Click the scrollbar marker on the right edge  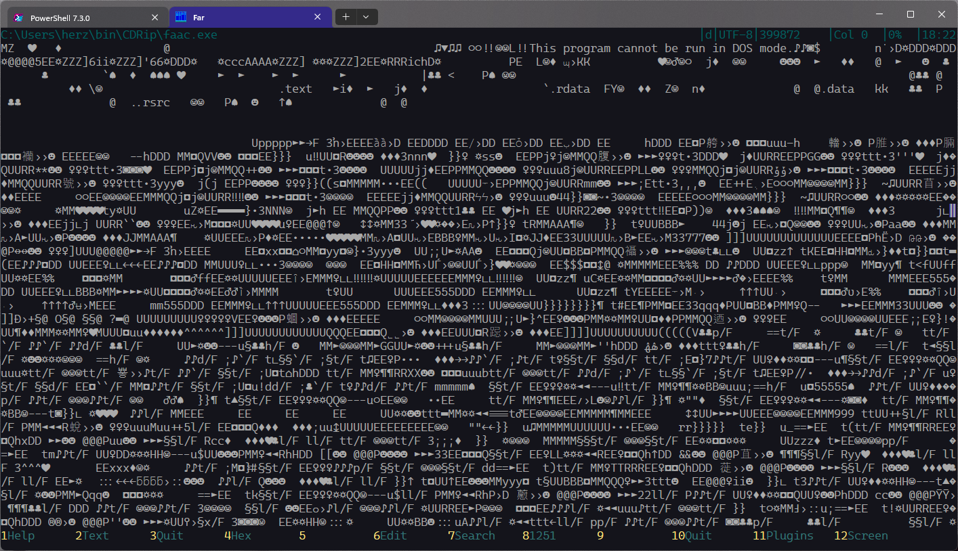953,211
